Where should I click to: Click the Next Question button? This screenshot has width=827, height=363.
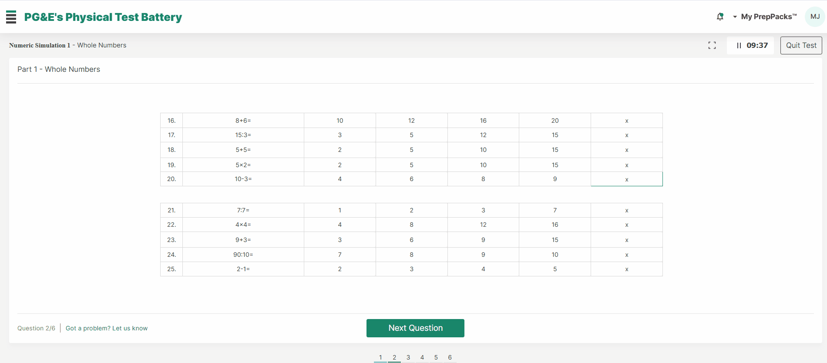415,328
